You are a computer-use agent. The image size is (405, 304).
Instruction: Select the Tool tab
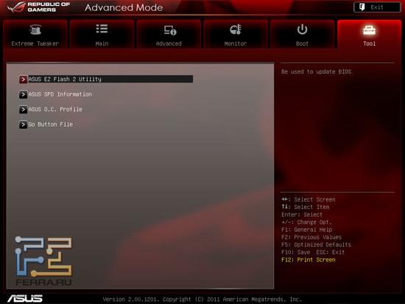tap(370, 34)
